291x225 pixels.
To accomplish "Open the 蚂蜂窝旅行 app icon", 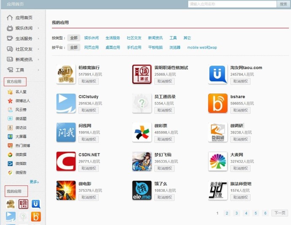I will coord(66,75).
